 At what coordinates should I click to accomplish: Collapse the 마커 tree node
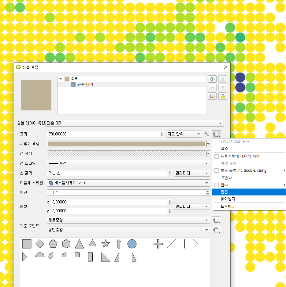[61, 79]
